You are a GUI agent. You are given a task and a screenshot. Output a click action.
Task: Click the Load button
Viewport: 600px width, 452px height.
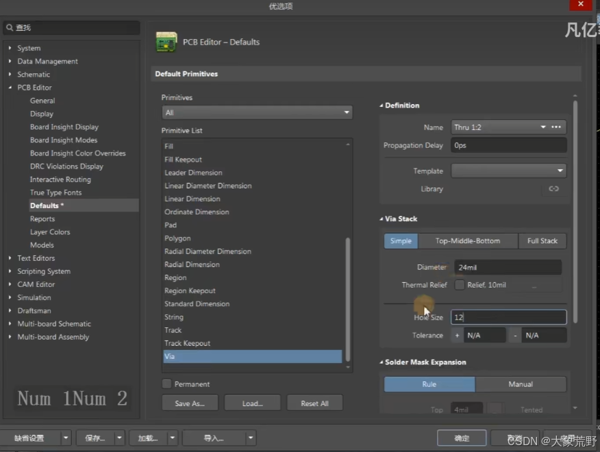(252, 403)
